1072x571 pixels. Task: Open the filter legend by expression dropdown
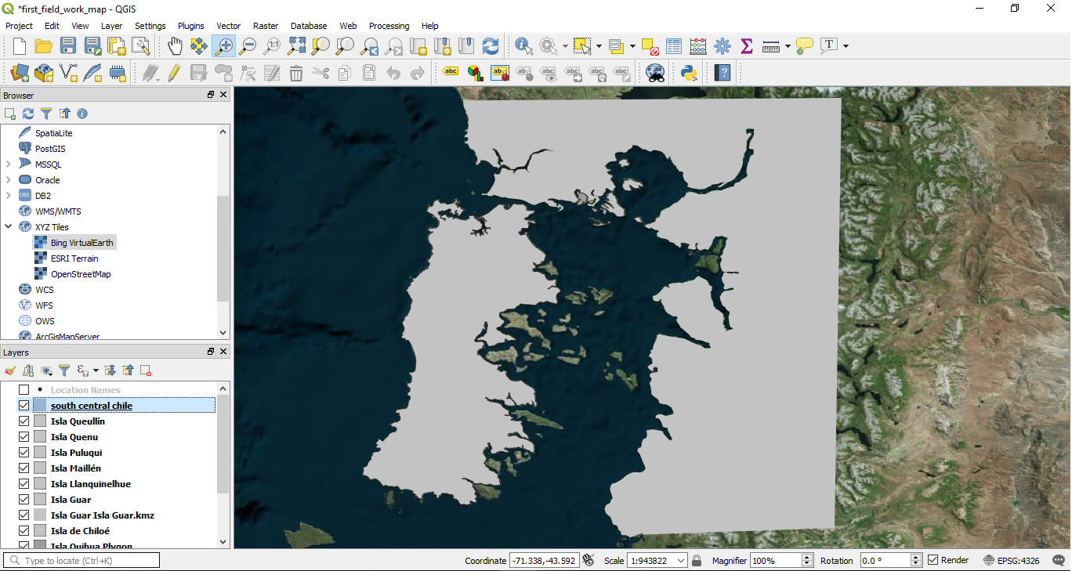click(x=96, y=370)
